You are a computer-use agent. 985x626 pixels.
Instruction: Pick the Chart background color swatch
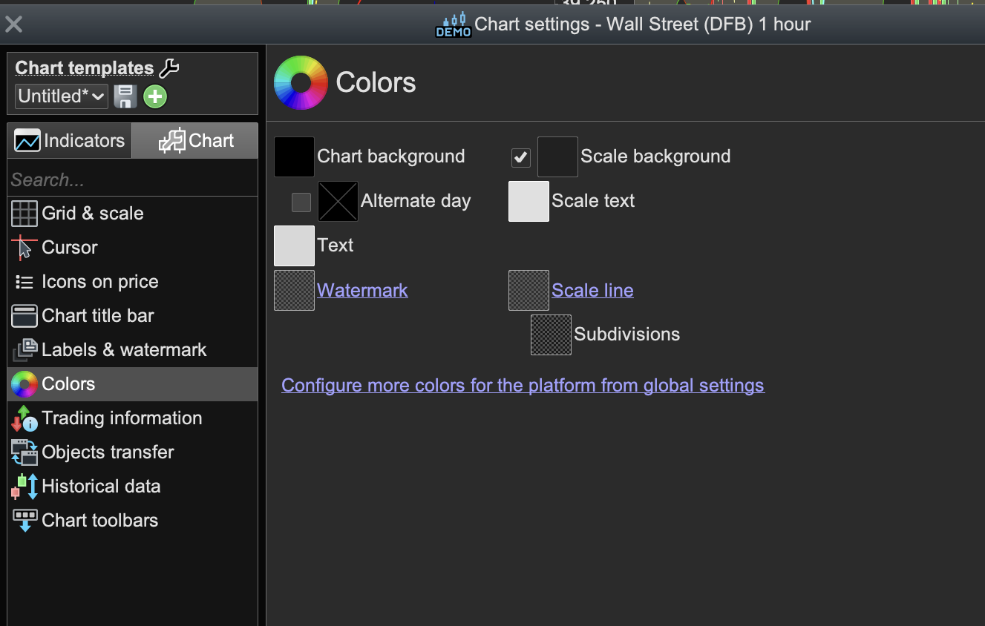[294, 156]
